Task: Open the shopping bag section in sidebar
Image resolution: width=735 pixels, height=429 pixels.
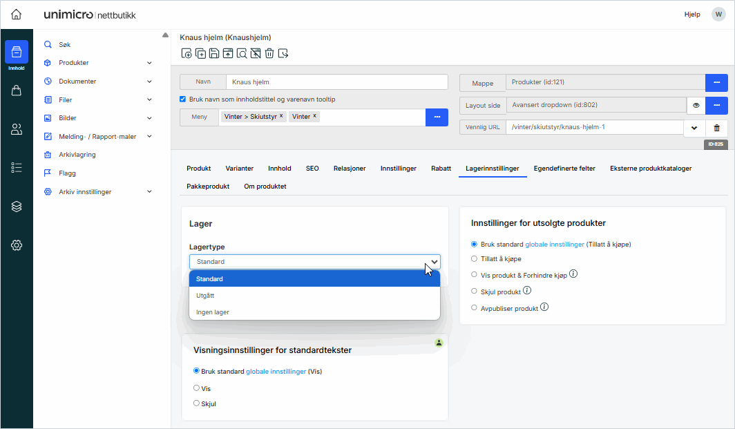Action: (16, 90)
